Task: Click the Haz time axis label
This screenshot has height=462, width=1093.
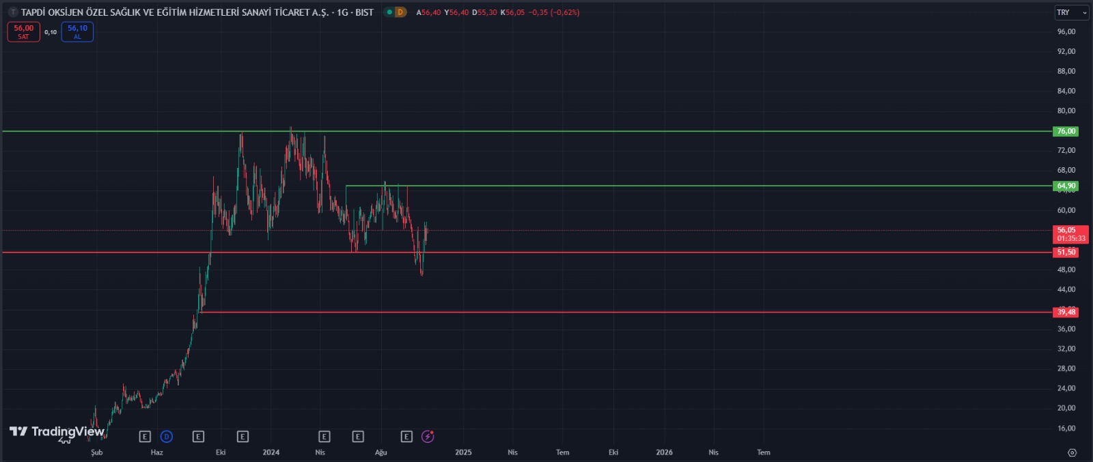Action: 157,452
